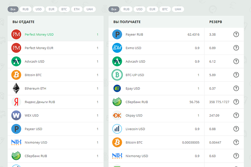Choose Ethereum ETH label to give
This screenshot has height=167, width=251.
pyautogui.click(x=35, y=89)
